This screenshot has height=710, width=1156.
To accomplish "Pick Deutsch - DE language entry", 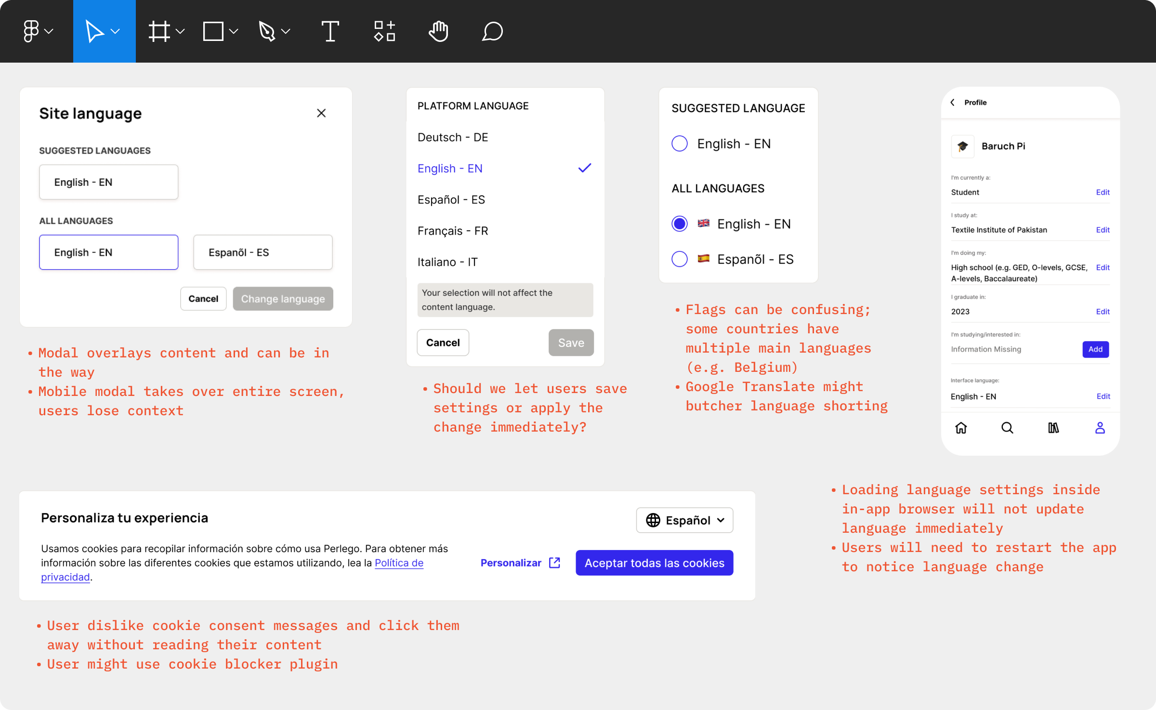I will click(453, 137).
